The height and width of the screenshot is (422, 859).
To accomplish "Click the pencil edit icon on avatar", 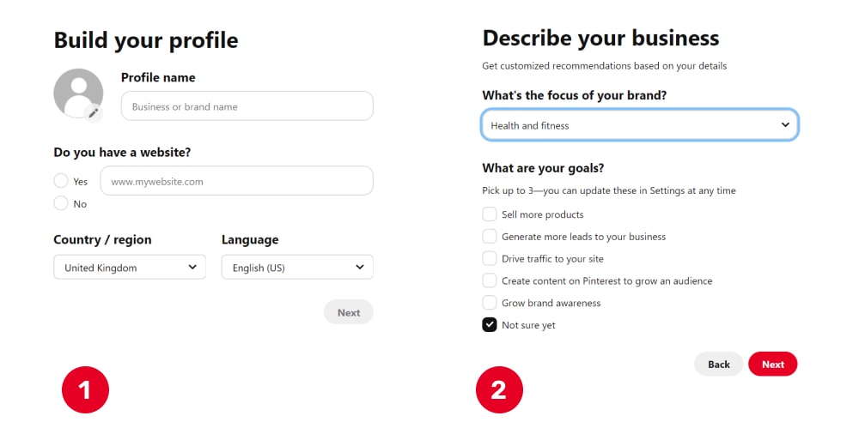I will pos(94,112).
